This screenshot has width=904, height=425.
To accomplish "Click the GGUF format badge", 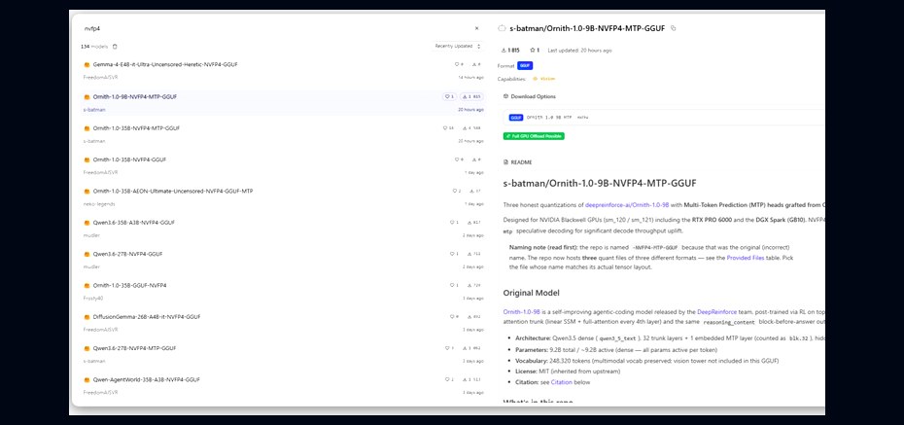I will pyautogui.click(x=525, y=66).
